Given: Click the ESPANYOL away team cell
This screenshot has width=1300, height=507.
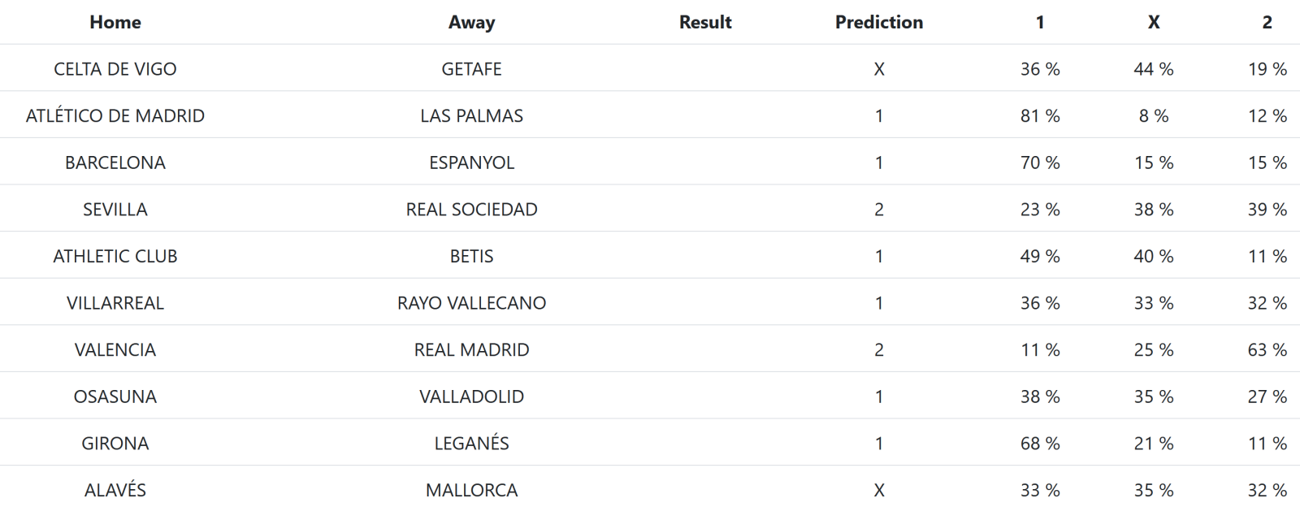Looking at the screenshot, I should pyautogui.click(x=471, y=162).
